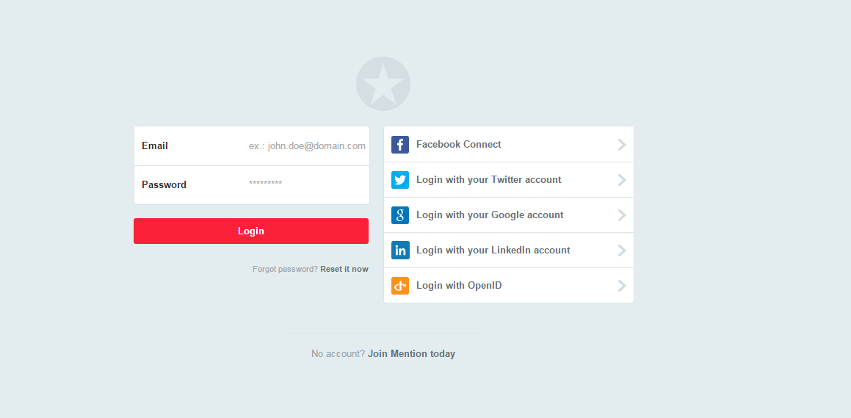This screenshot has width=851, height=418.
Task: Click the chevron on Facebook Connect row
Action: coord(622,145)
